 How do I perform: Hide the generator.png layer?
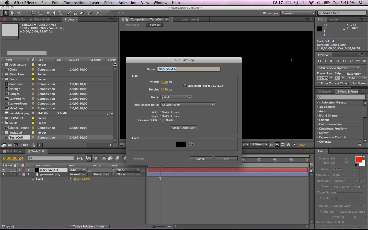click(3, 174)
